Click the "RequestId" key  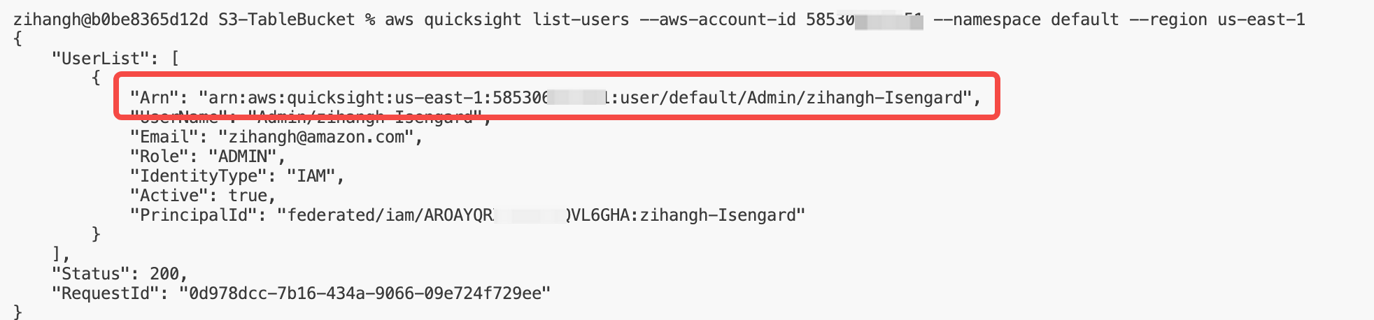[x=101, y=293]
